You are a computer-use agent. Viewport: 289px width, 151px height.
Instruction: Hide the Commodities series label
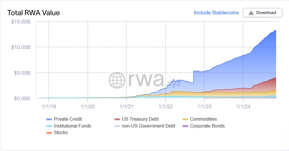pos(203,119)
